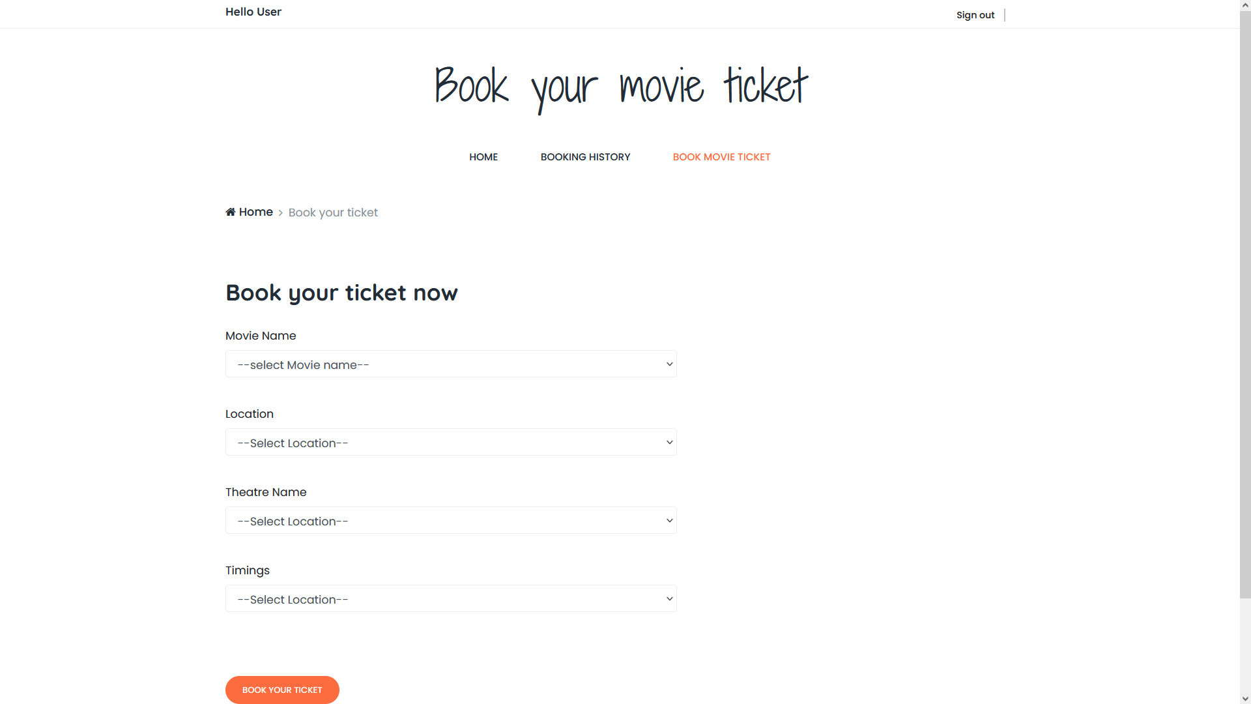This screenshot has width=1251, height=704.
Task: Click the home icon in the breadcrumb
Action: (x=231, y=212)
